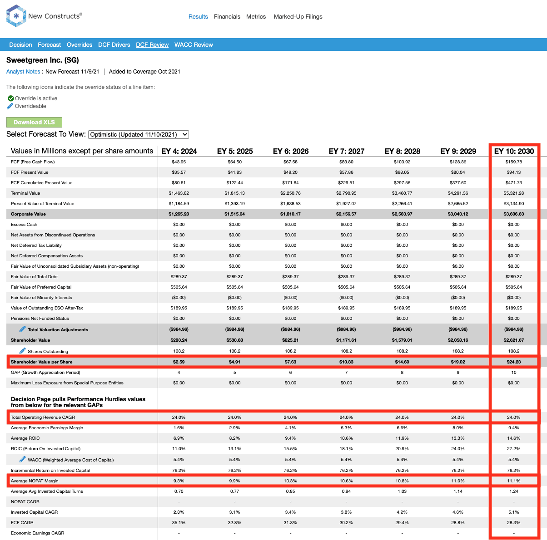Click the $471.73 FCF Cumulative Present Value cell
This screenshot has height=540, width=547.
tap(514, 183)
